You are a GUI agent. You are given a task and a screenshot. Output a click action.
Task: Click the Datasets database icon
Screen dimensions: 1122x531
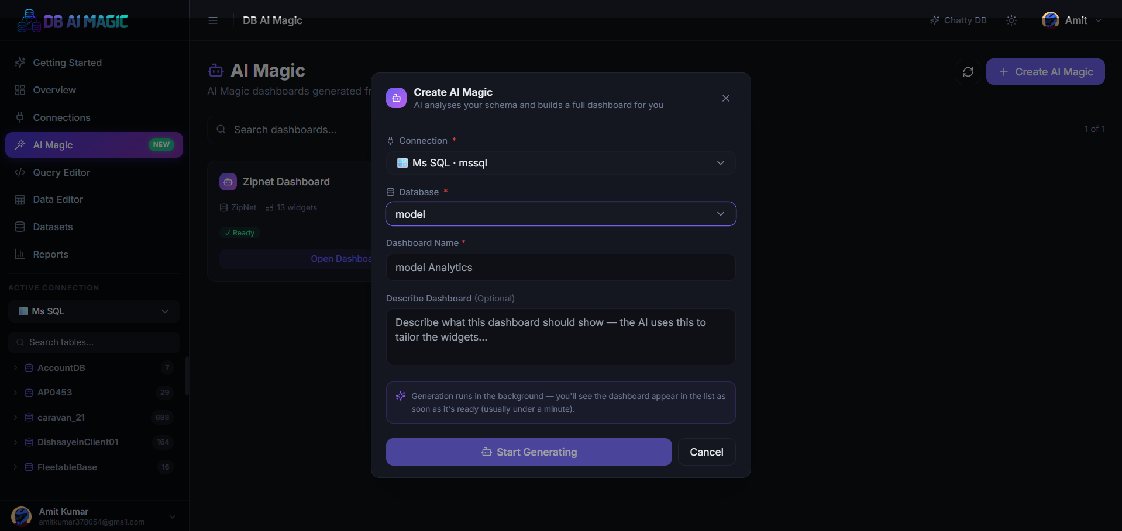point(20,227)
